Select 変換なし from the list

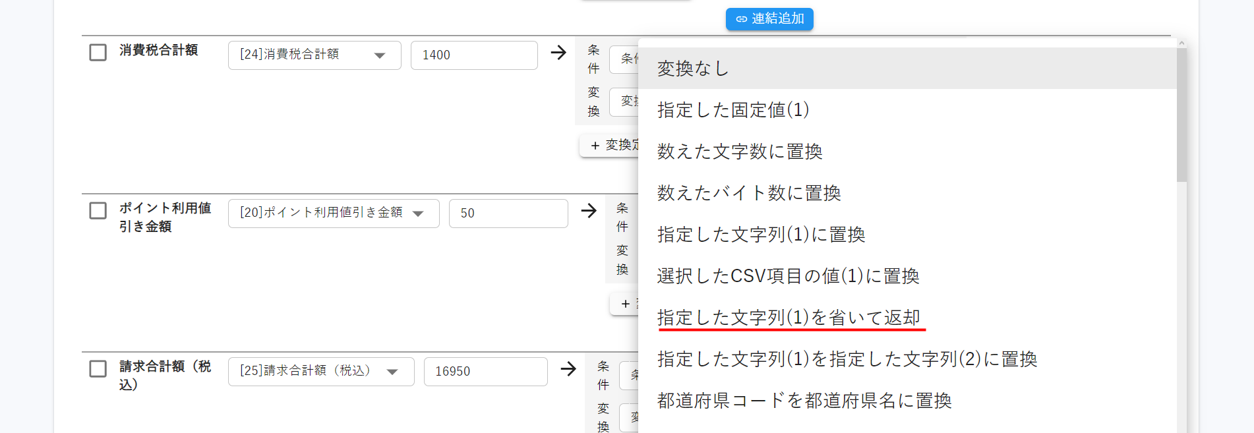pyautogui.click(x=692, y=69)
